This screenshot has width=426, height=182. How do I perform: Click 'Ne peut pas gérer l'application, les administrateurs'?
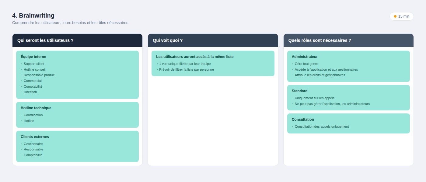point(332,104)
